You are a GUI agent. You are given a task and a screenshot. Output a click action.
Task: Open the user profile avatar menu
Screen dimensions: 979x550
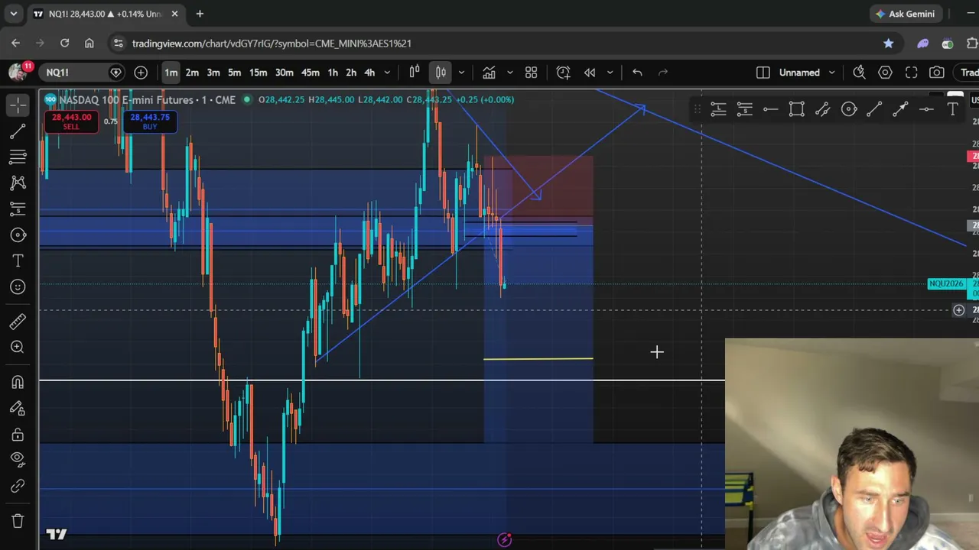18,73
